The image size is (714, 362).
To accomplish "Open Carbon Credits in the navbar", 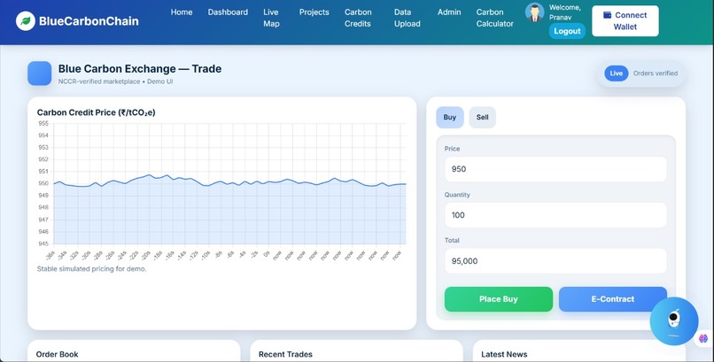I will [x=358, y=18].
